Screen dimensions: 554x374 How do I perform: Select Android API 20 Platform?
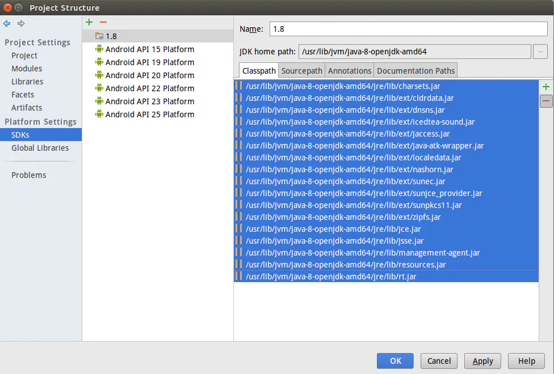point(158,75)
